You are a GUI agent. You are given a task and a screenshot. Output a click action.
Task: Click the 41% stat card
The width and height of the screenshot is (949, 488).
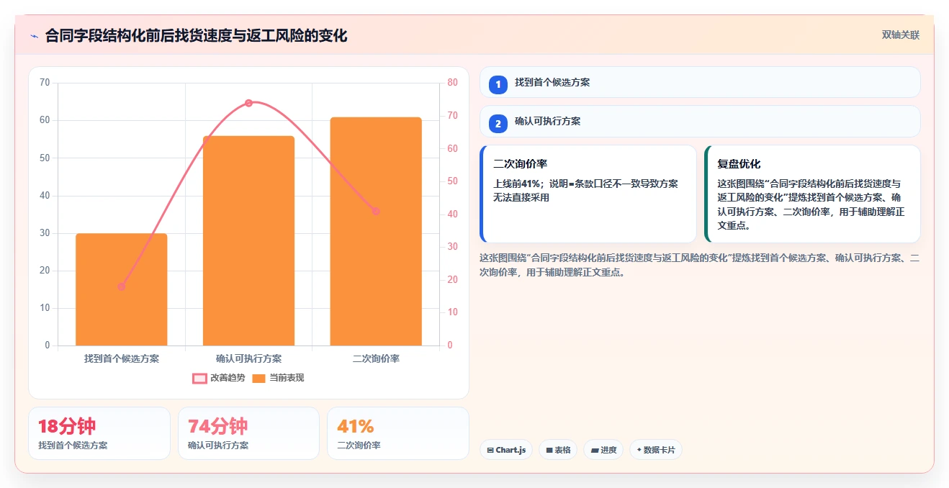point(397,433)
